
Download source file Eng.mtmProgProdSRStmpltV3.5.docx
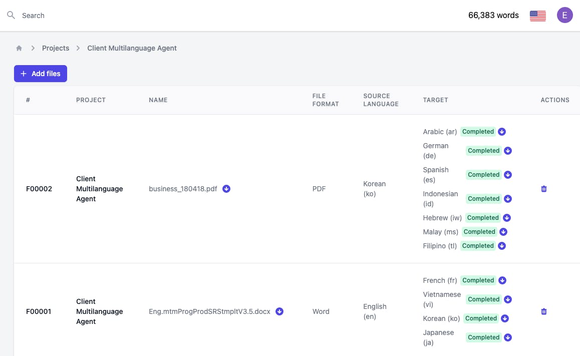point(279,311)
